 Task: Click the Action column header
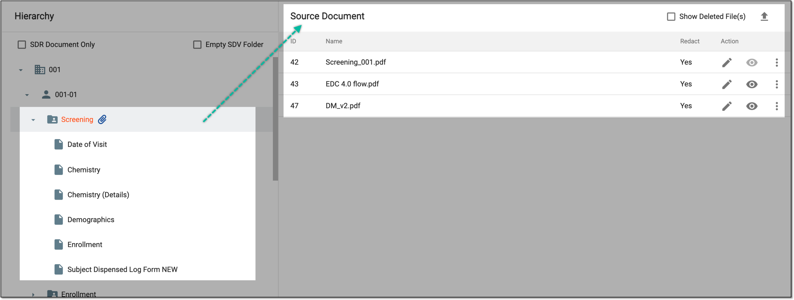point(729,41)
